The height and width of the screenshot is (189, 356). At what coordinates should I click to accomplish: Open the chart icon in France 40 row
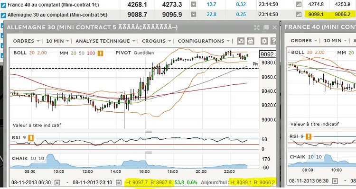(299, 4)
